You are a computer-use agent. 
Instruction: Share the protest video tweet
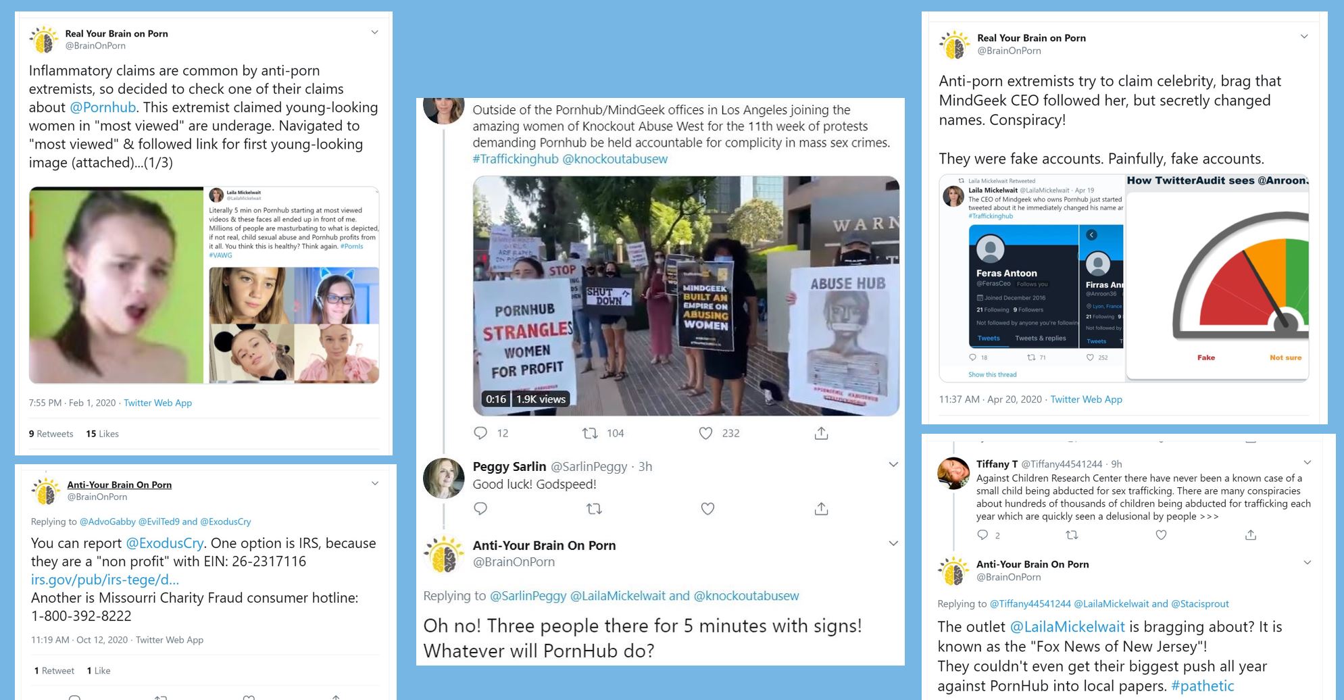tap(821, 433)
